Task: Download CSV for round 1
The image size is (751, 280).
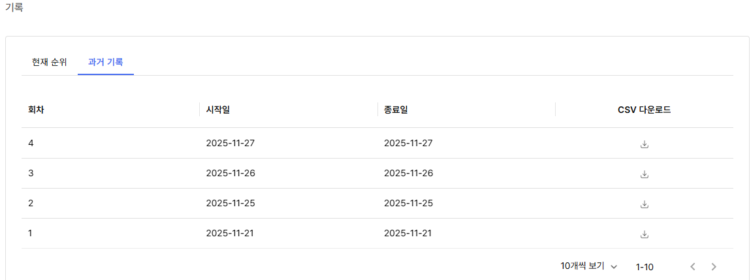Action: [644, 234]
